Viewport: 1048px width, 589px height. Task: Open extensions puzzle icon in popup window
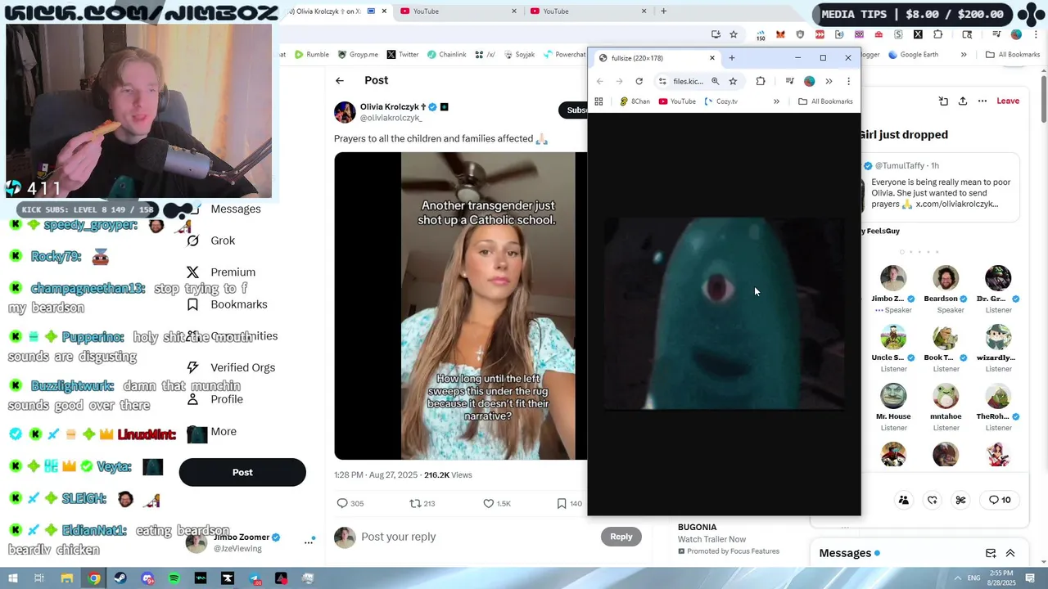click(x=761, y=81)
